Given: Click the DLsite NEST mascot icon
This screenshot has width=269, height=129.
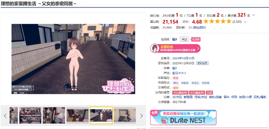Looking at the screenshot, I should click(x=165, y=120).
